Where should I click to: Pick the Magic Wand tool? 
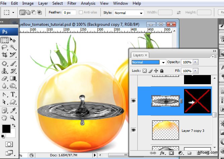tap(13, 47)
